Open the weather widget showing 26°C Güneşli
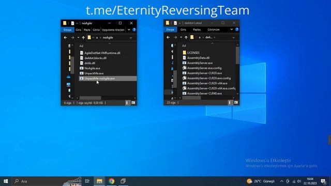The image size is (331, 186). [261, 181]
